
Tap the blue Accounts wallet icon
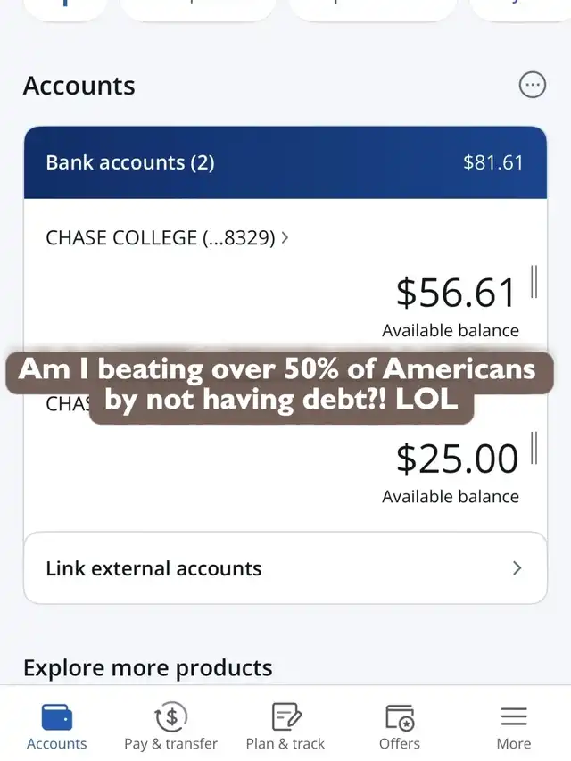pyautogui.click(x=57, y=716)
